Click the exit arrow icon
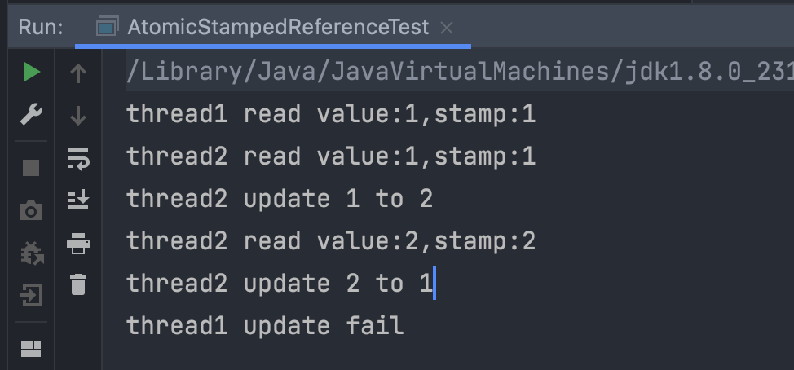The image size is (794, 370). tap(31, 296)
